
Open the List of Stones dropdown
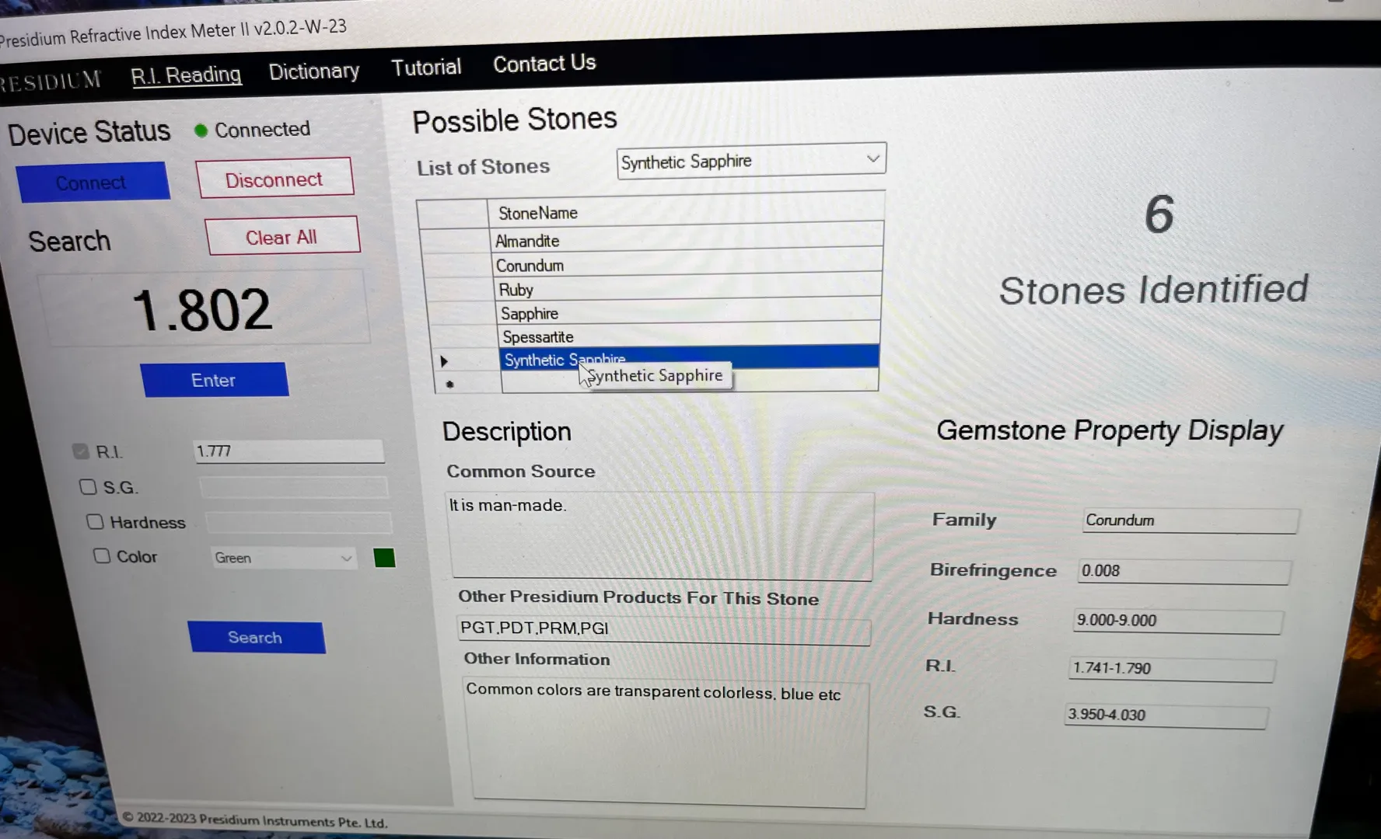click(872, 159)
